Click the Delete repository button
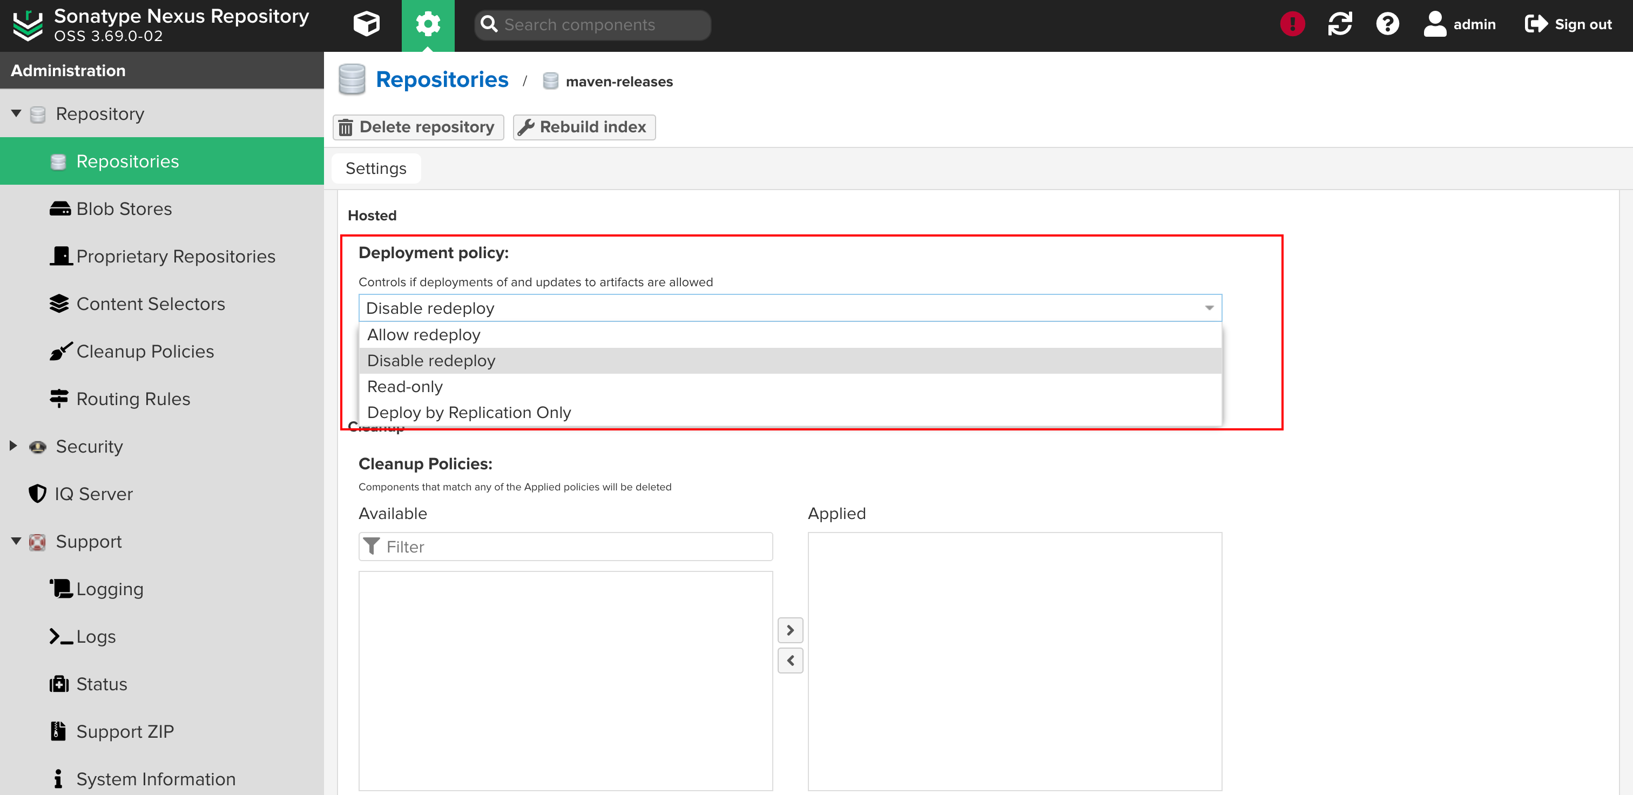 [418, 127]
